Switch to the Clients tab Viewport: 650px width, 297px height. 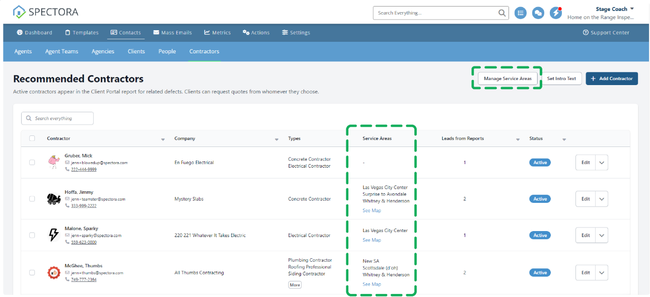(136, 51)
